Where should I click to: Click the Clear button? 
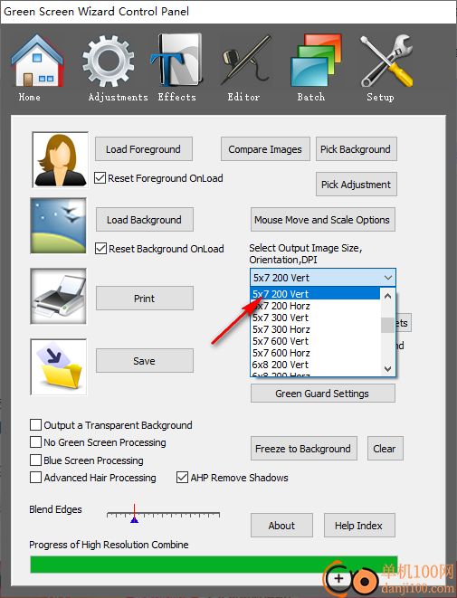[385, 449]
